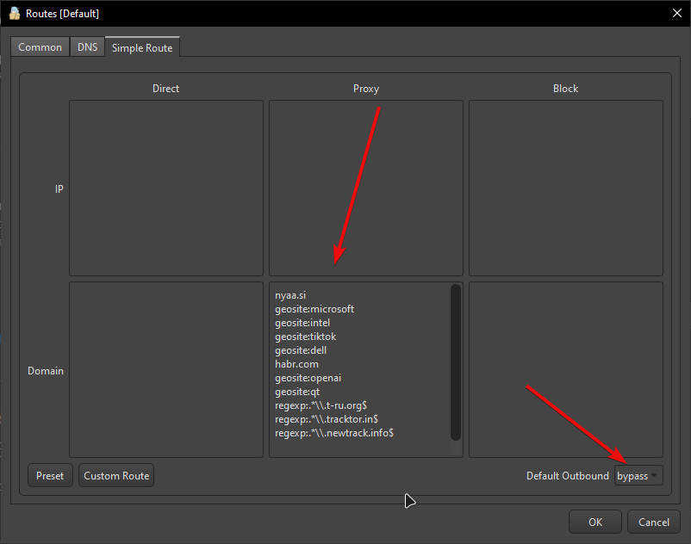
Task: Click the habr.com entry
Action: pyautogui.click(x=296, y=364)
